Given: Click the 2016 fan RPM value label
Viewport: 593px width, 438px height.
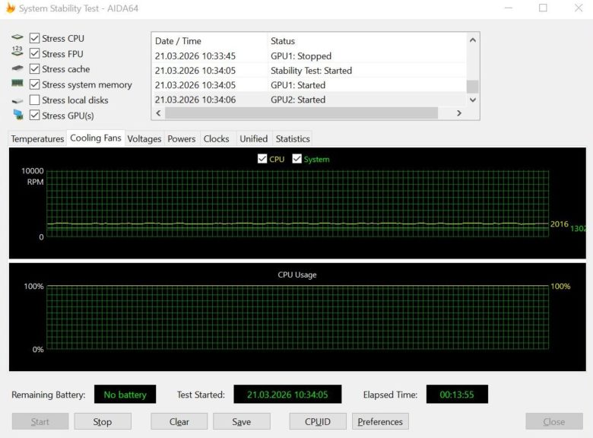Looking at the screenshot, I should click(x=559, y=224).
